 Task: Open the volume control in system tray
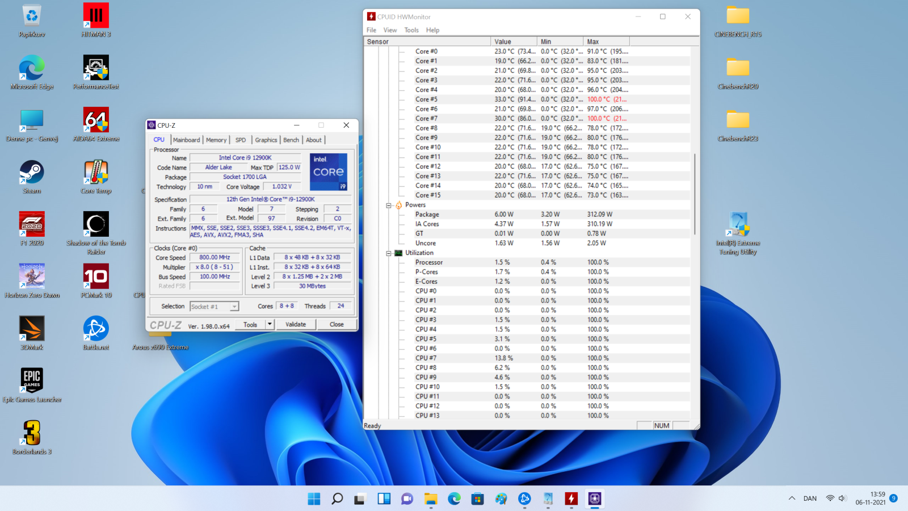pos(842,499)
